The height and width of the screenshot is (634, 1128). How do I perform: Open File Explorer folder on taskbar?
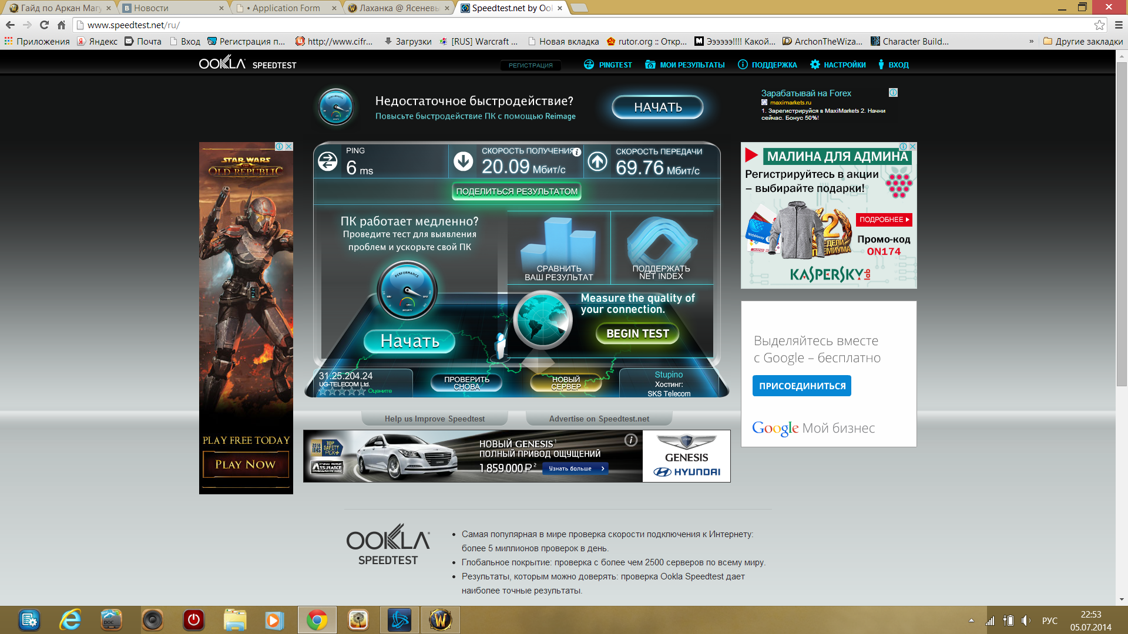point(234,620)
